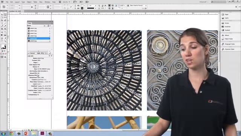Select the Free Transform tool

click(5, 32)
